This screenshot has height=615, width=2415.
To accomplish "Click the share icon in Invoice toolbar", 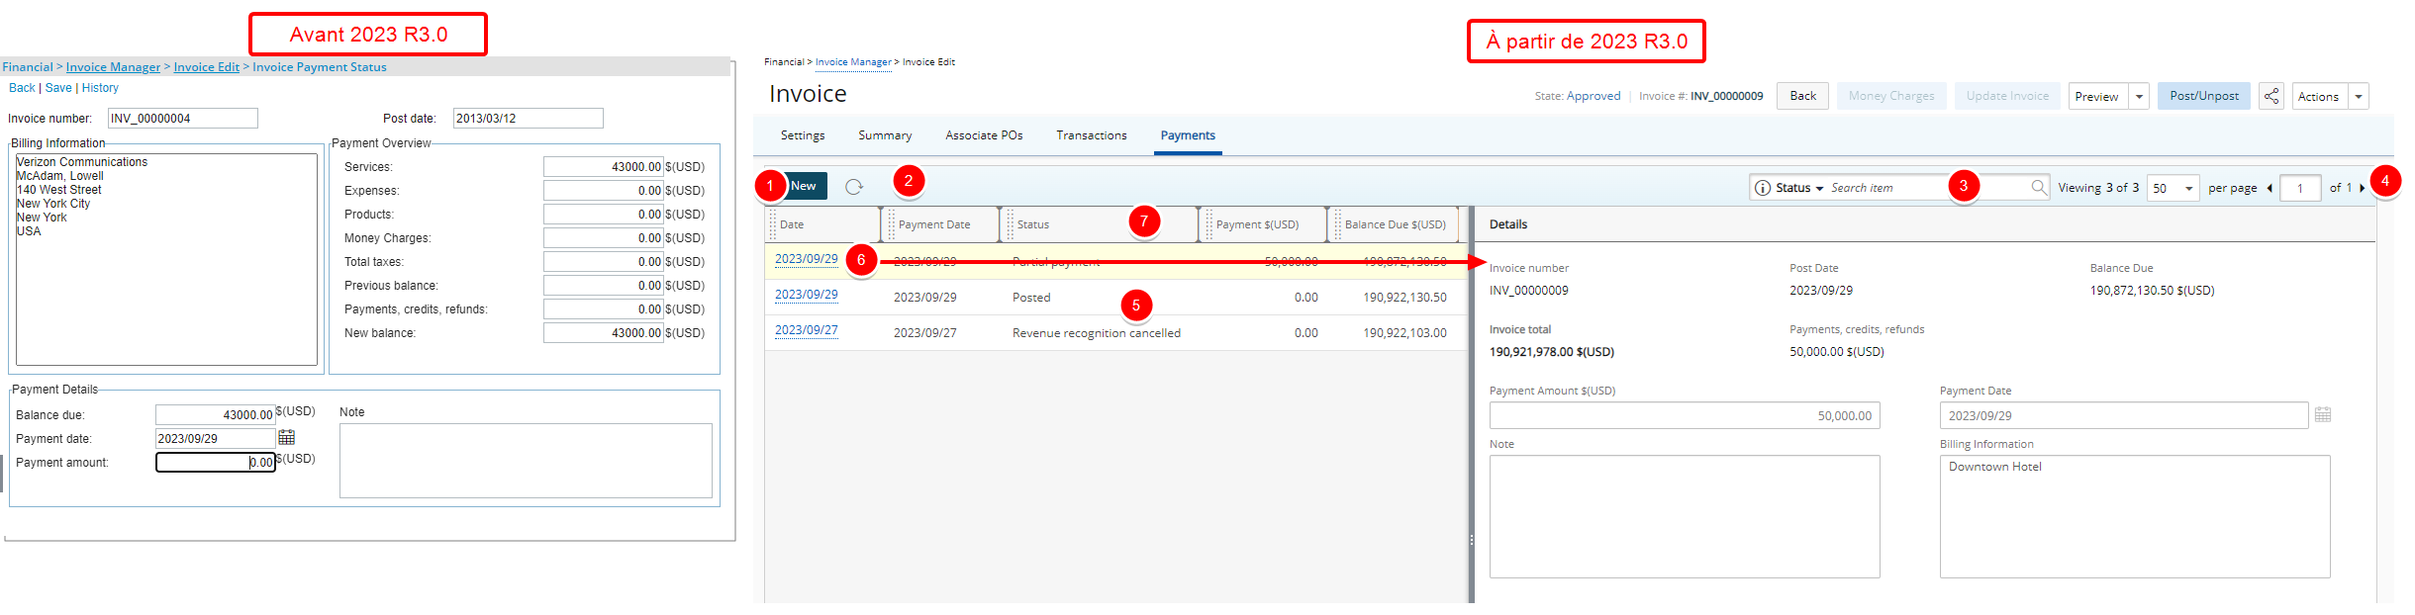I will (x=2271, y=96).
